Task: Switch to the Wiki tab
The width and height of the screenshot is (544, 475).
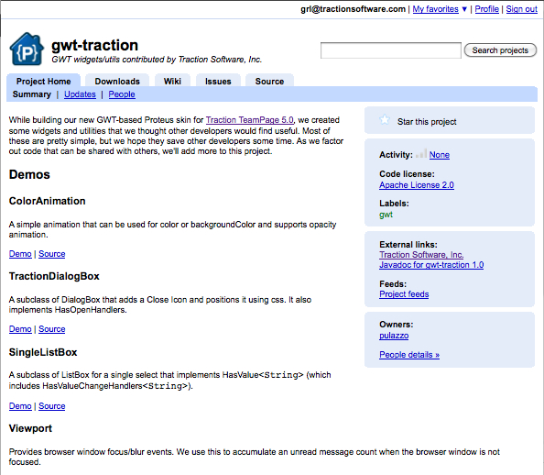Action: (172, 81)
